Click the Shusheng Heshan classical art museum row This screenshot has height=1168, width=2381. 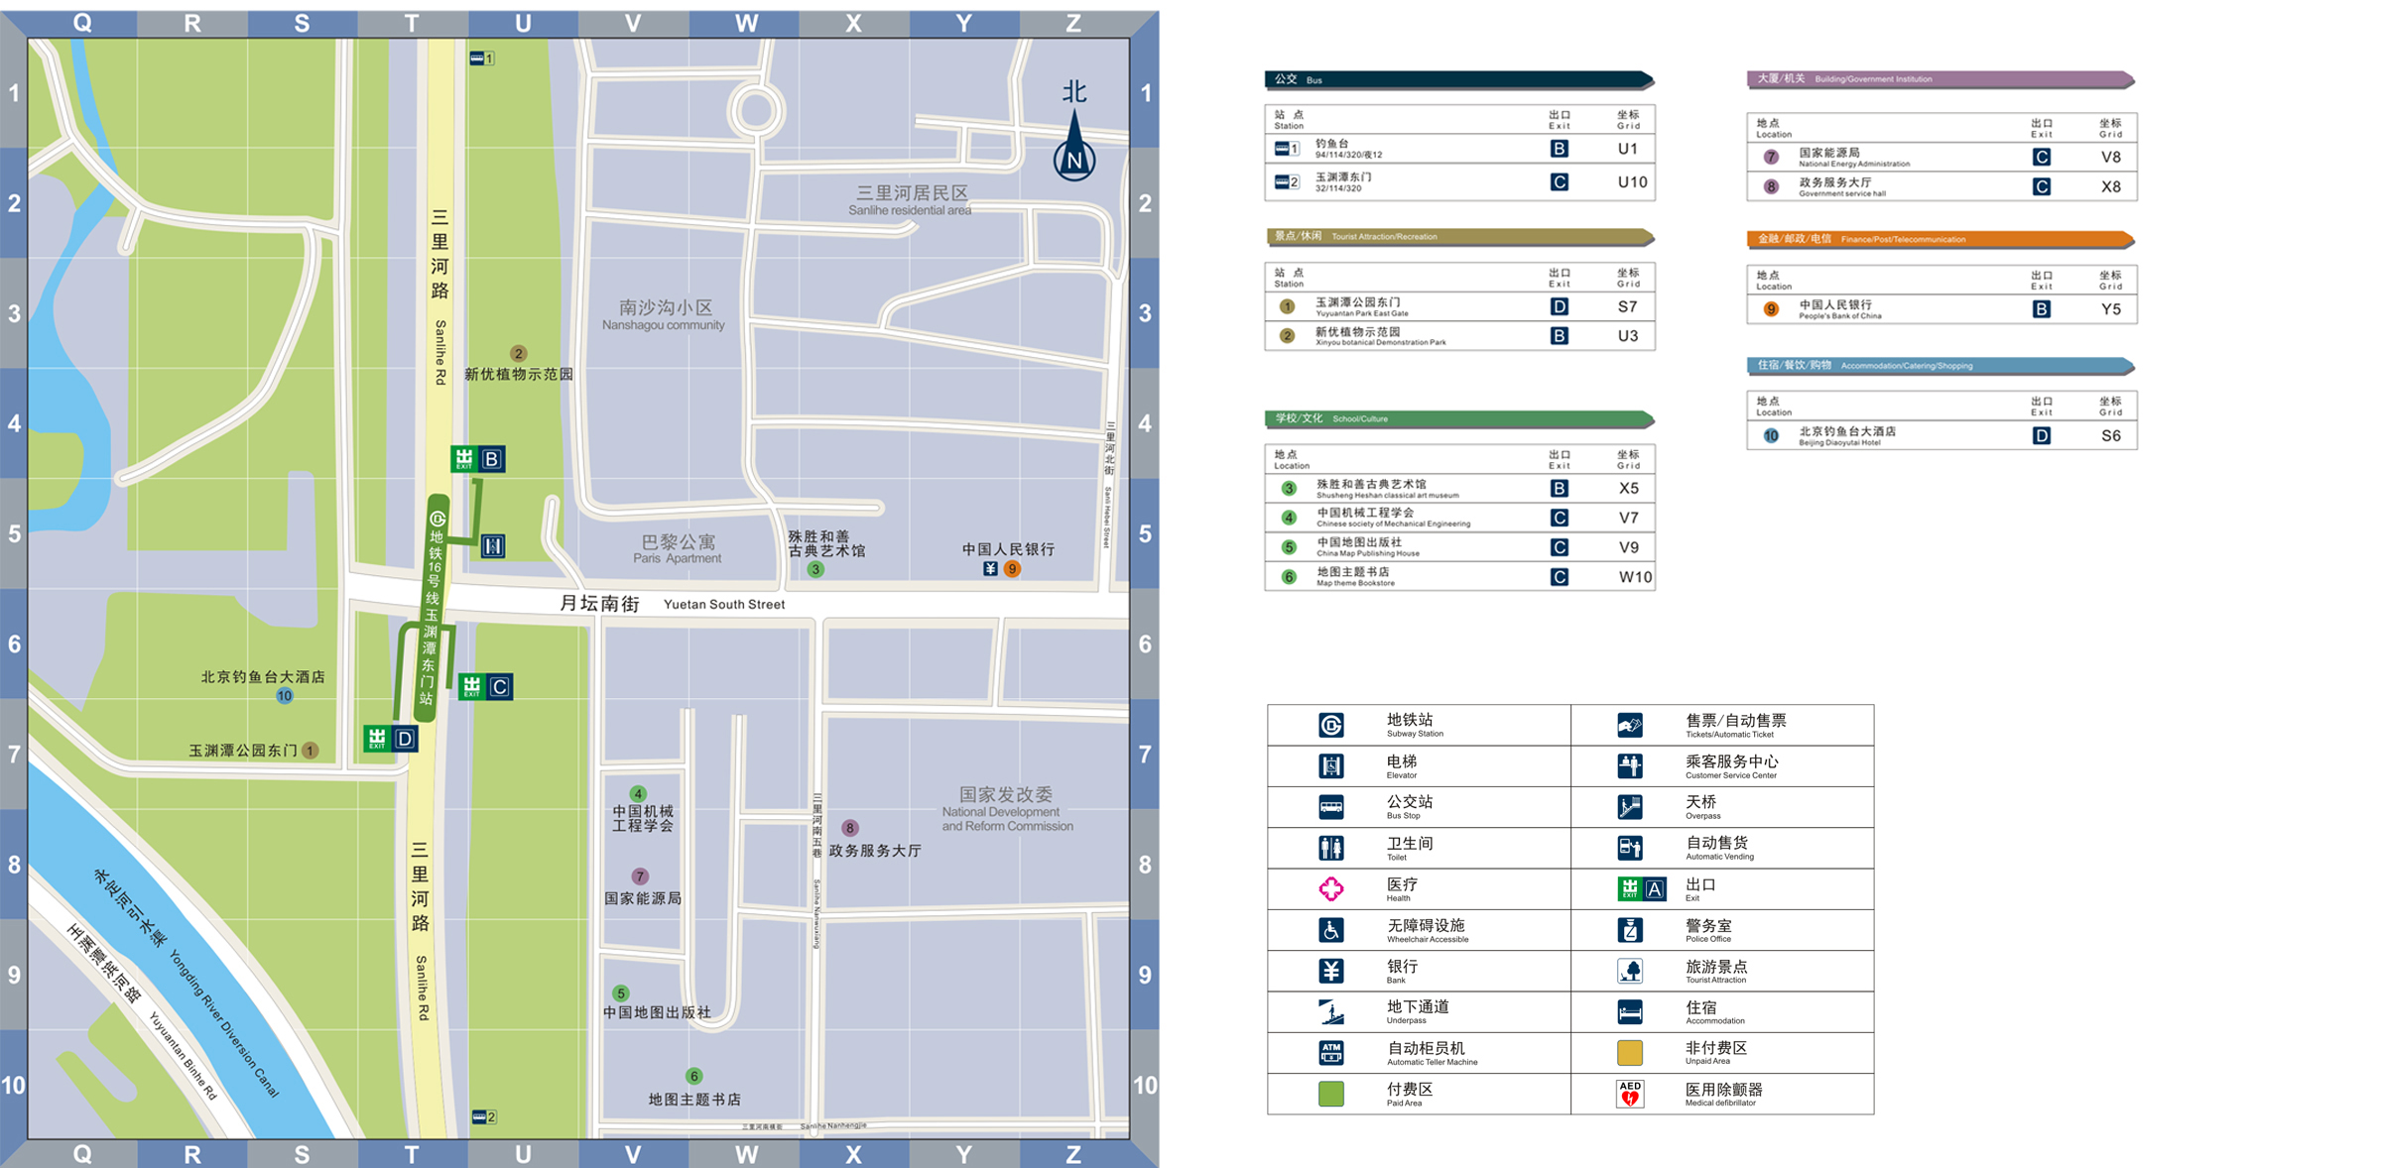pos(1459,488)
